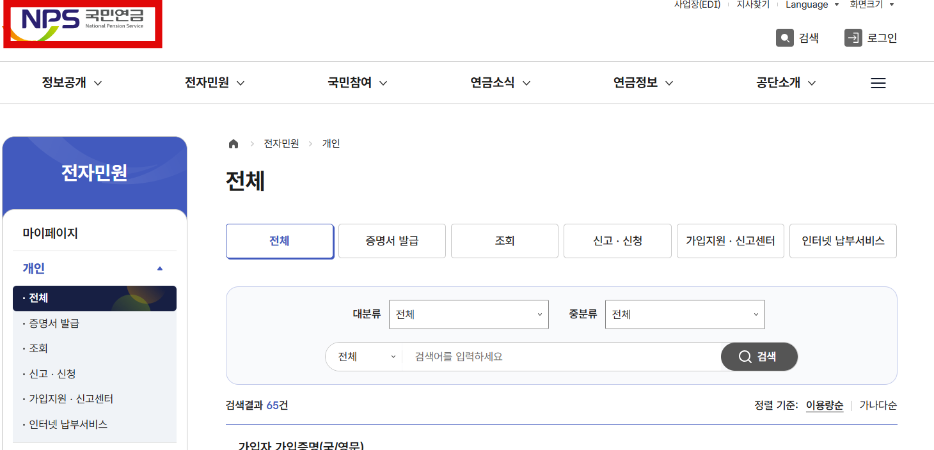
Task: Open the 대분류 category dropdown
Action: pyautogui.click(x=468, y=314)
